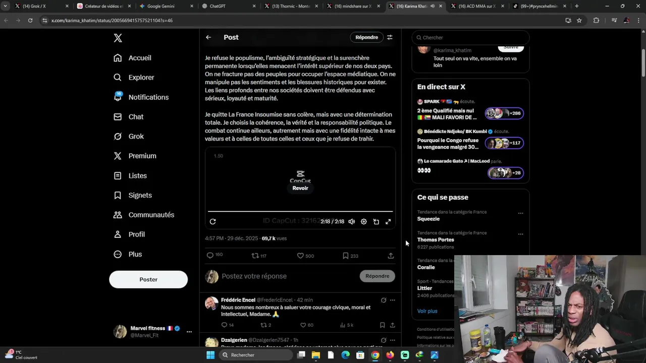Open a new browser tab
Image resolution: width=646 pixels, height=363 pixels.
[x=576, y=6]
